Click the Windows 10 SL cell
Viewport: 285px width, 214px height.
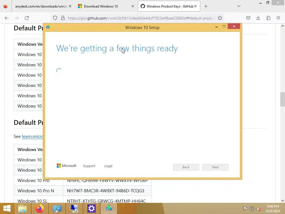[x=38, y=200]
